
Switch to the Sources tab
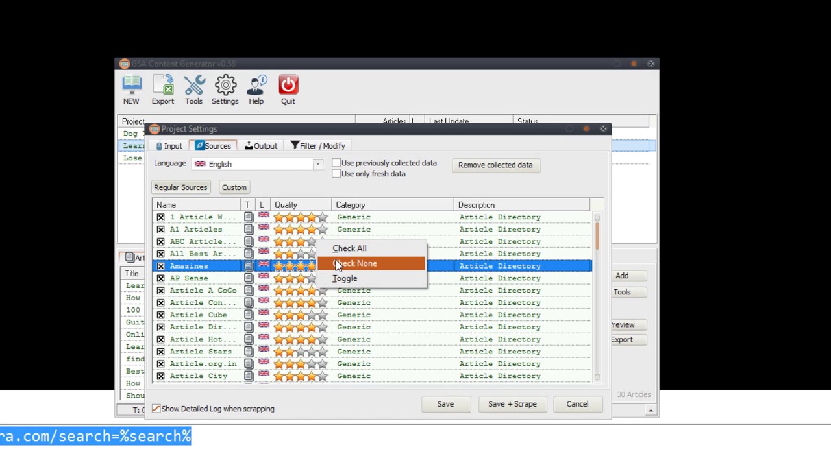pos(213,146)
